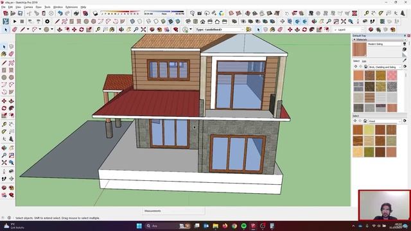Open Details arrow beside Wood dropdown
This screenshot has height=231, width=411.
tap(405, 121)
